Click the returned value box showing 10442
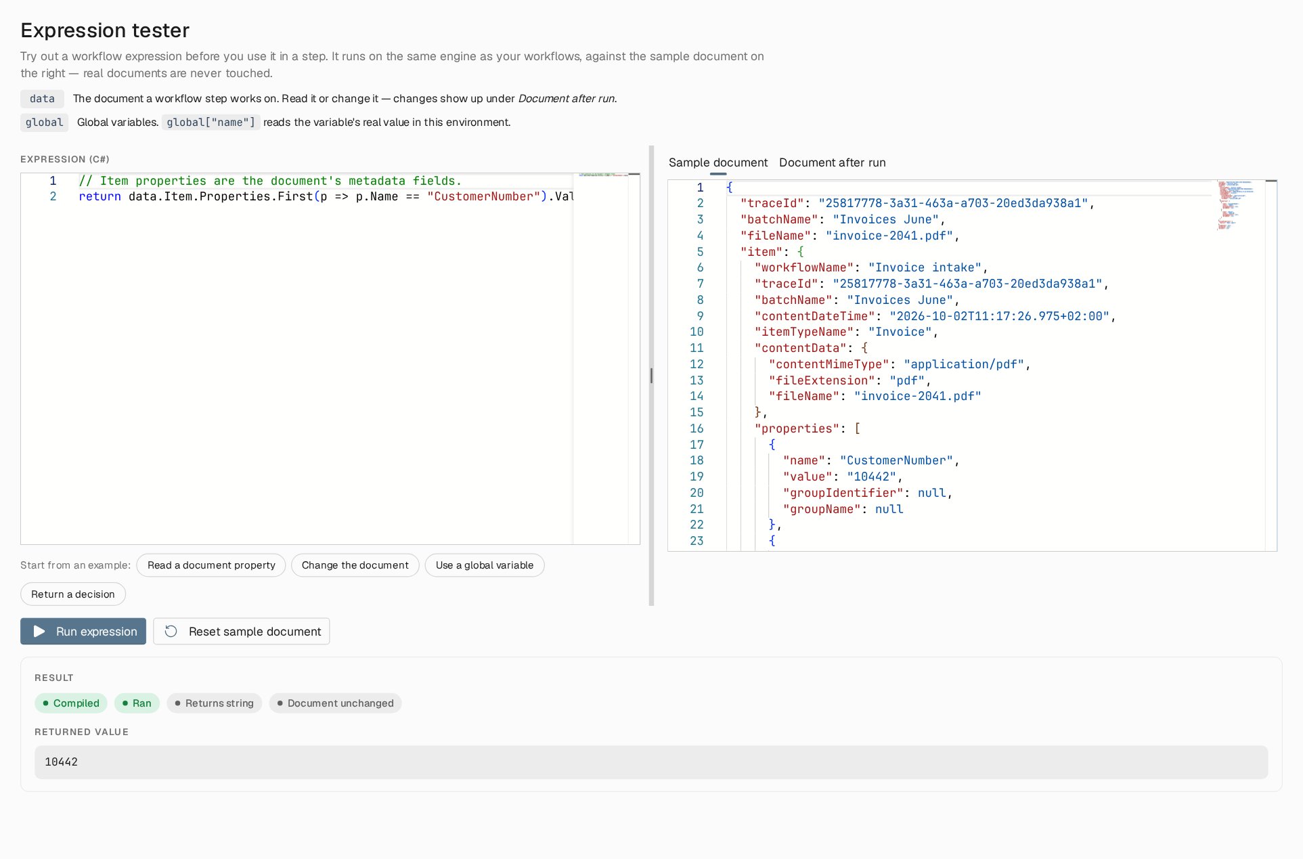Viewport: 1303px width, 859px height. pos(651,762)
